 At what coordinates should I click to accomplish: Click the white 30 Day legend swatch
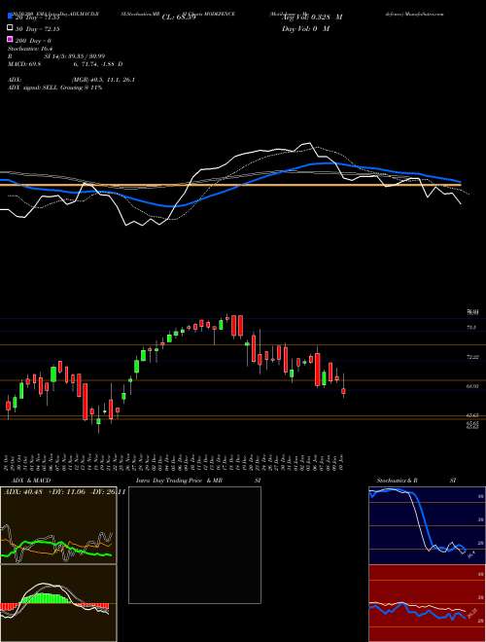pyautogui.click(x=10, y=28)
